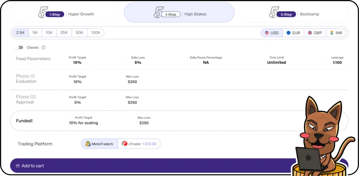
Task: Click the US flag icon for USD
Action: tap(267, 33)
